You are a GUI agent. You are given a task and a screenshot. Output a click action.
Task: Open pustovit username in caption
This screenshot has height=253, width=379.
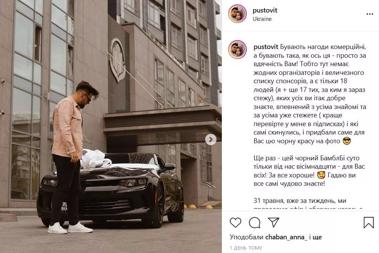266,47
